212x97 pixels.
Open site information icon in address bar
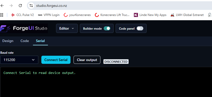click(x=31, y=6)
